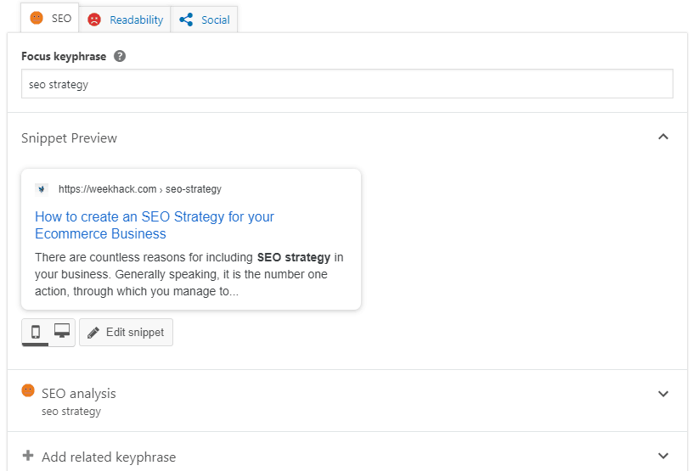Click Add related keyphrase label
Viewport: 693px width, 471px height.
109,457
